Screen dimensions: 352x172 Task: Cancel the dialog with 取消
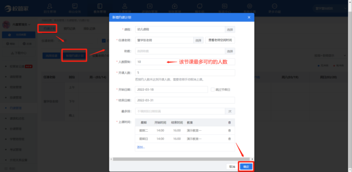(x=232, y=167)
